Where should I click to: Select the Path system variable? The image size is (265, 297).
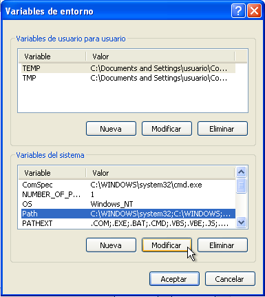(128, 214)
